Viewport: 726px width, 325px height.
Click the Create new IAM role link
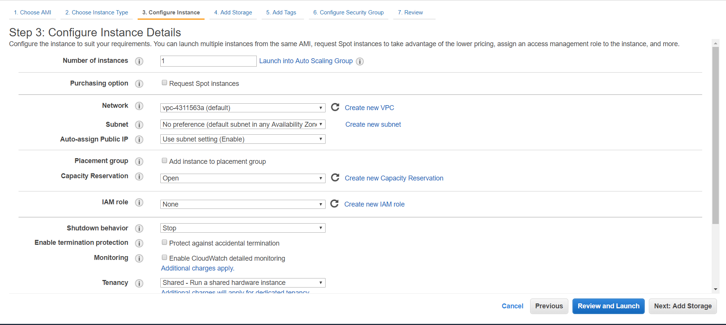(374, 204)
